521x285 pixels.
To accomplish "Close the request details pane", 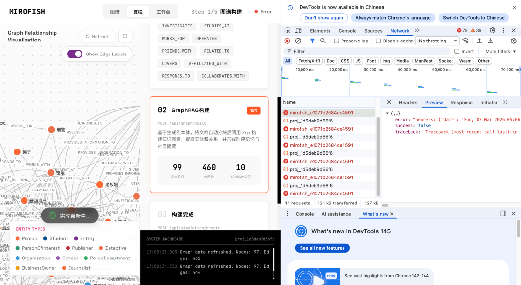I will [x=389, y=102].
